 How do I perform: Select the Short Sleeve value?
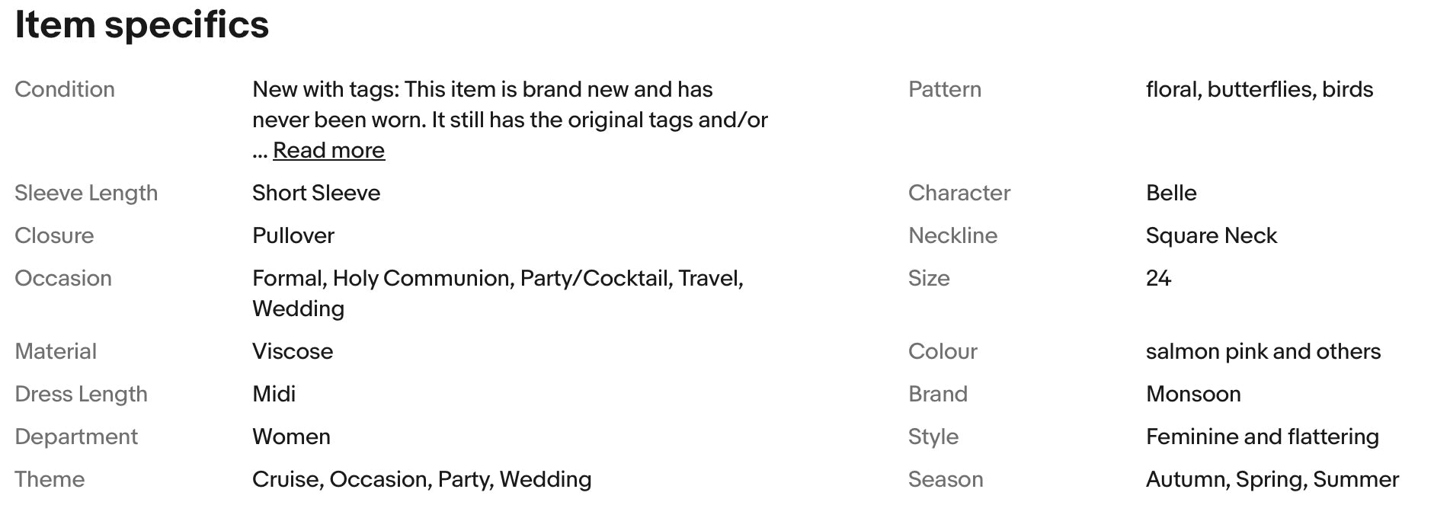pyautogui.click(x=316, y=193)
